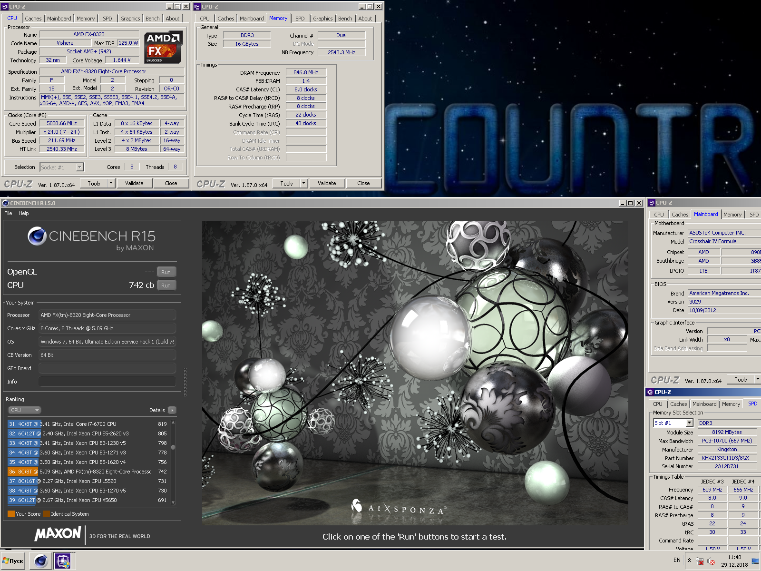Click the Cinebench R15 sphere logo
761x571 pixels.
point(37,236)
